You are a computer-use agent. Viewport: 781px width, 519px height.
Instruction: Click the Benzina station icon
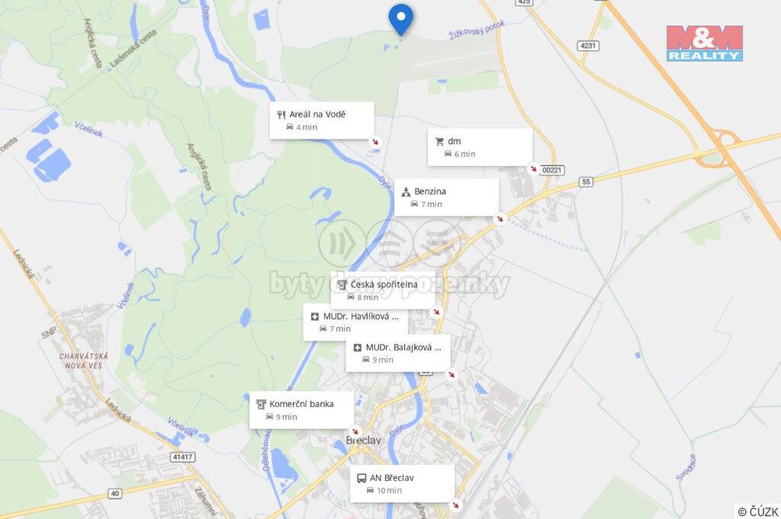pos(406,191)
